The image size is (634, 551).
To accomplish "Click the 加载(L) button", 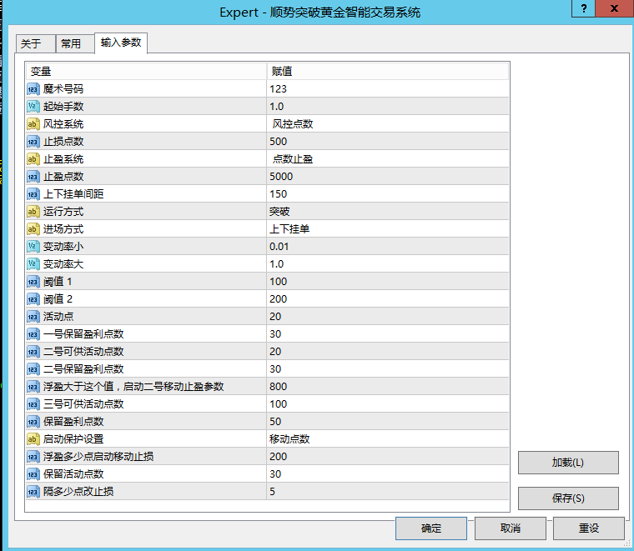I will [x=568, y=463].
